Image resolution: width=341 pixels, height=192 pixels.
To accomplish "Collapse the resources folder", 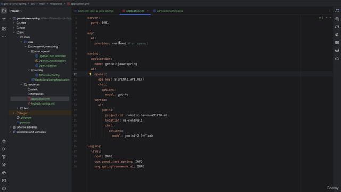I will tap(21, 84).
